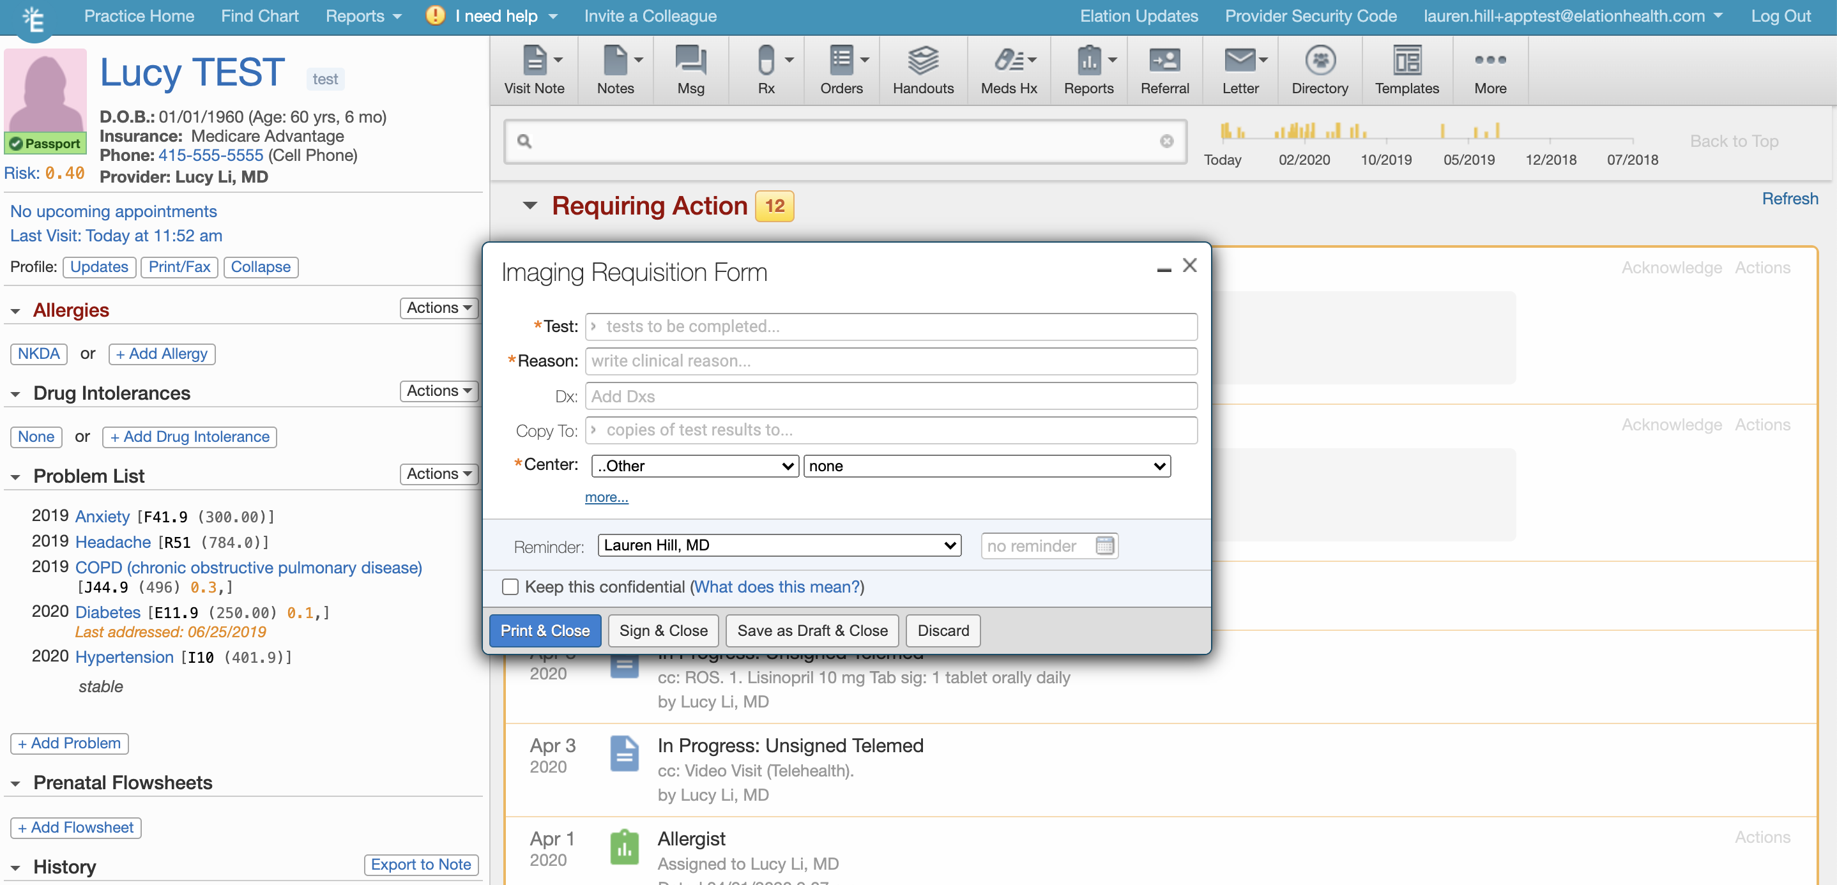This screenshot has width=1837, height=885.
Task: Open the Rx prescribing tool
Action: tap(766, 69)
